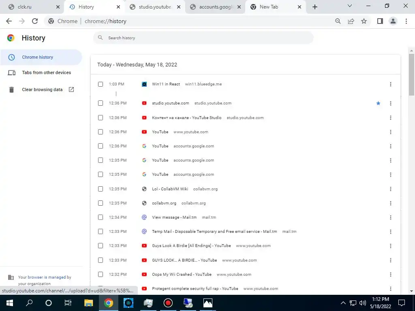The height and width of the screenshot is (311, 415).
Task: Click scrollbar down arrow
Action: 411,291
